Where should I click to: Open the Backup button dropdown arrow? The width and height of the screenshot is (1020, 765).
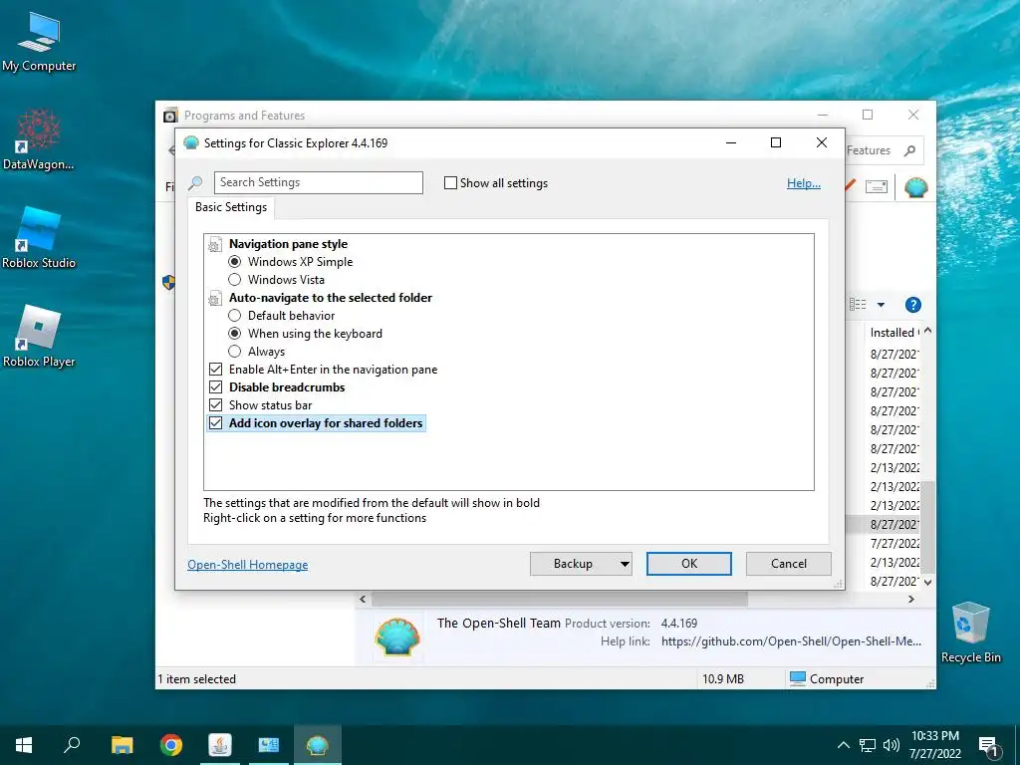(x=625, y=564)
